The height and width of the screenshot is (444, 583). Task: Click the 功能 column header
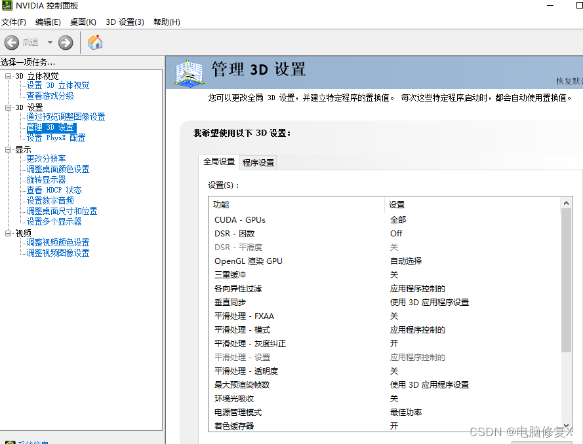(296, 204)
